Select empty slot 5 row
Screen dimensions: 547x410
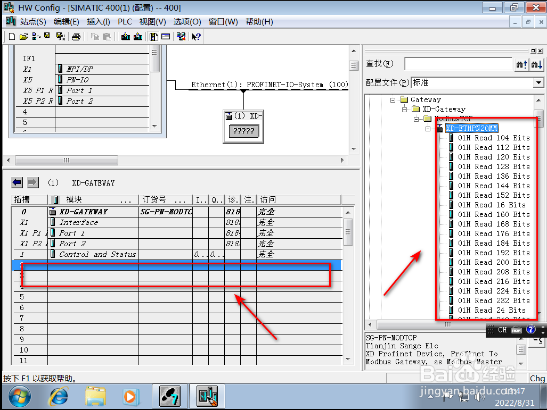point(177,297)
